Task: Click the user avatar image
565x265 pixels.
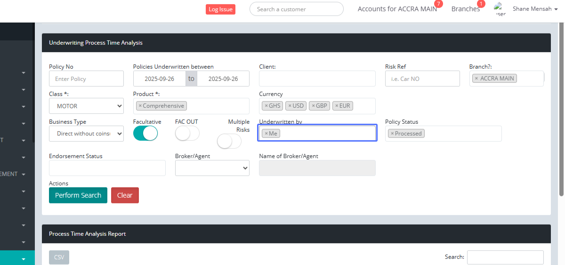Action: (x=500, y=9)
